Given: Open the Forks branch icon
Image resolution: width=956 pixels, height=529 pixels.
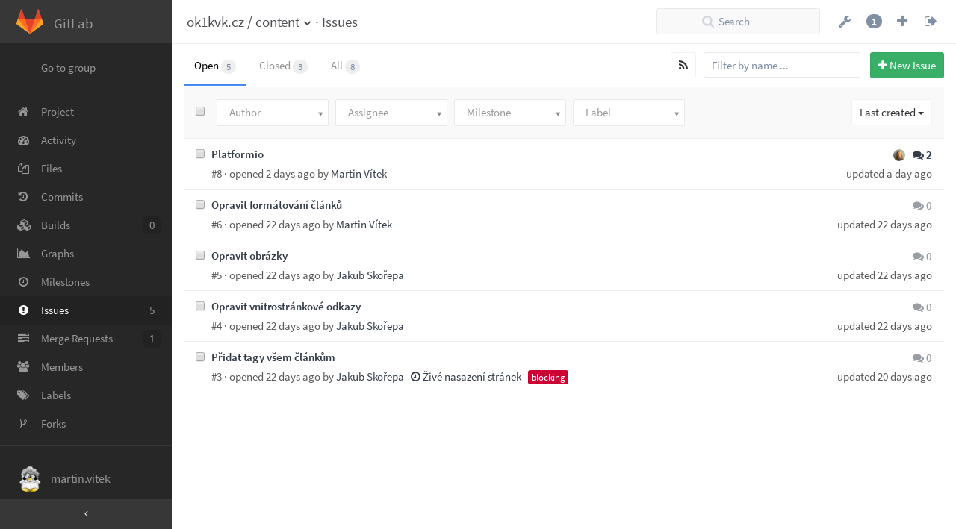Looking at the screenshot, I should 23,424.
